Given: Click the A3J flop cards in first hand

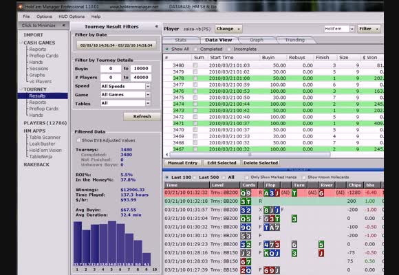Looking at the screenshot, I should (x=272, y=193).
